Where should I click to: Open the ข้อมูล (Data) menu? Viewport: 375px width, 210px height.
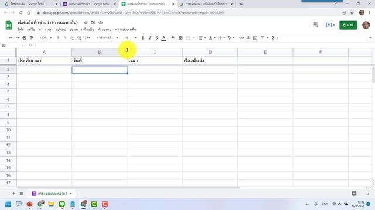[74, 29]
